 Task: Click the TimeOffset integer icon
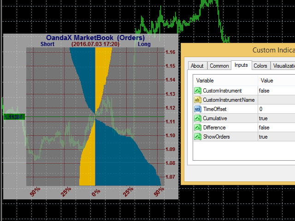(x=198, y=109)
